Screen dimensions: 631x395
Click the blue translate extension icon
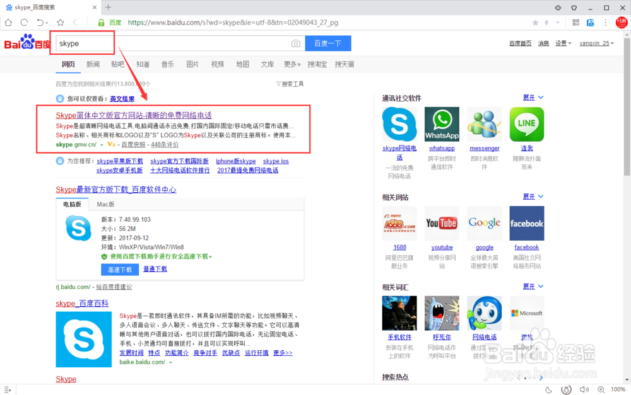pos(591,23)
